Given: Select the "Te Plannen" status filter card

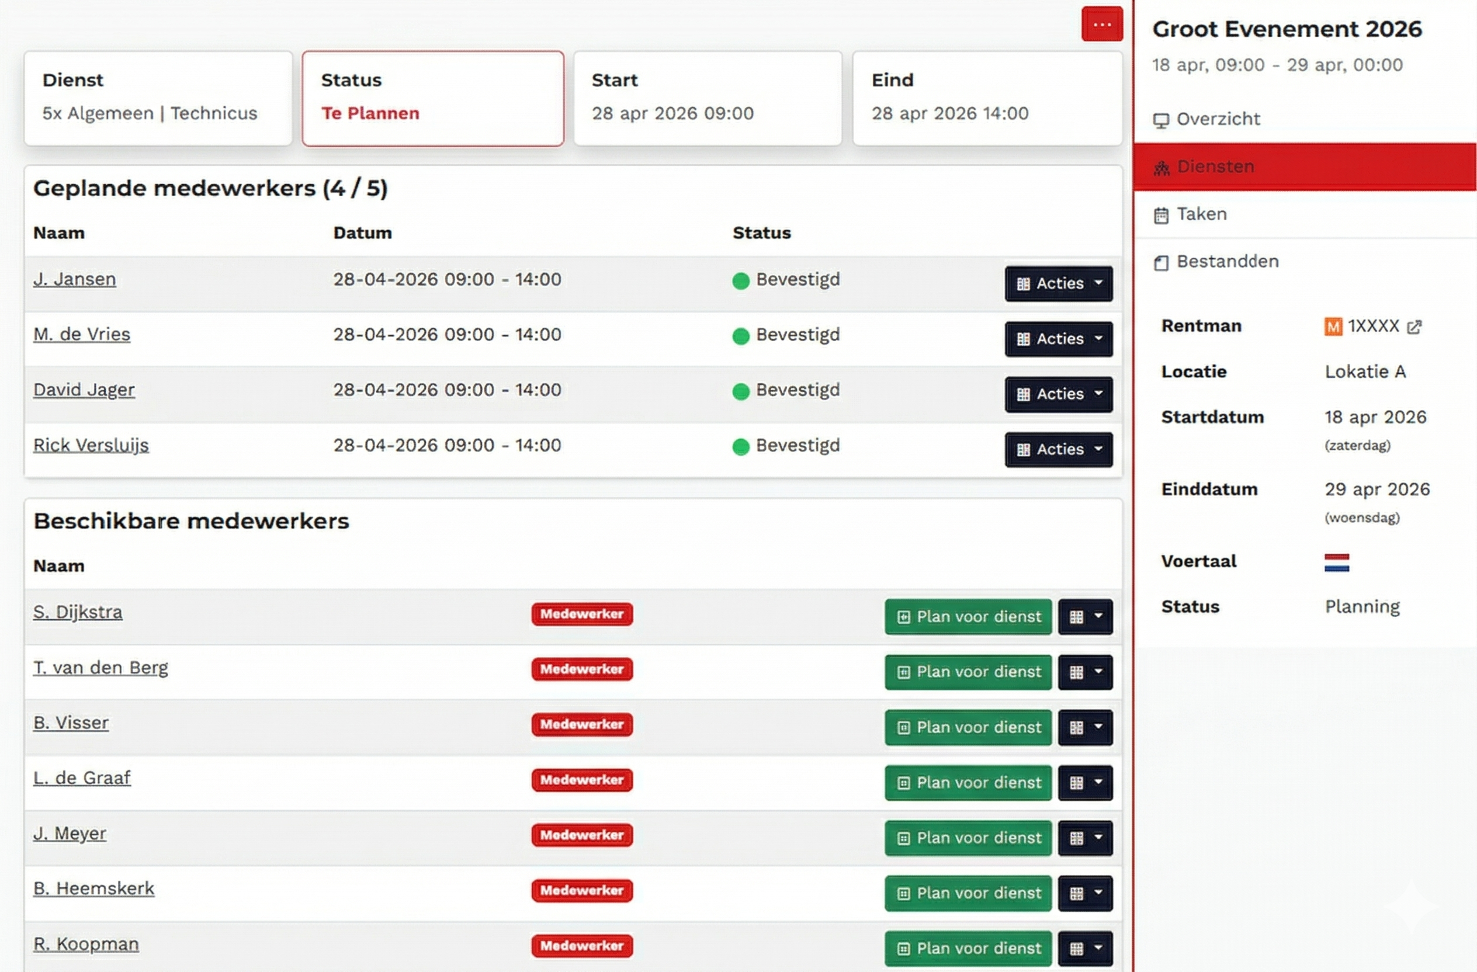Looking at the screenshot, I should (432, 98).
